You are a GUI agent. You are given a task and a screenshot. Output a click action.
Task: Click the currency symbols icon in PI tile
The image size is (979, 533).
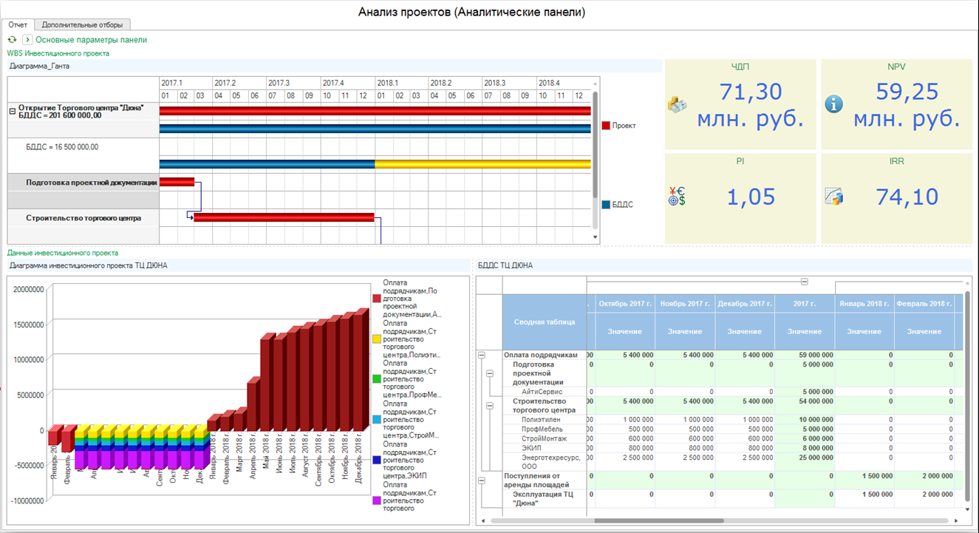(x=677, y=196)
